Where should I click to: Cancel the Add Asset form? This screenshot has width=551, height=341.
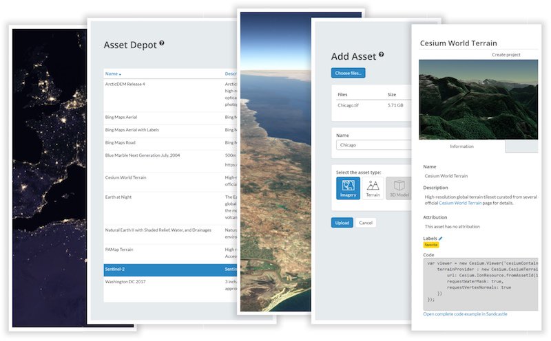pos(366,223)
